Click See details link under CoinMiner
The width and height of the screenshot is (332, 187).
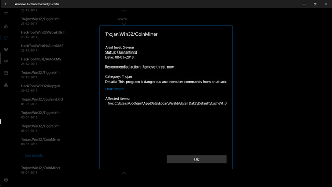coord(34,155)
